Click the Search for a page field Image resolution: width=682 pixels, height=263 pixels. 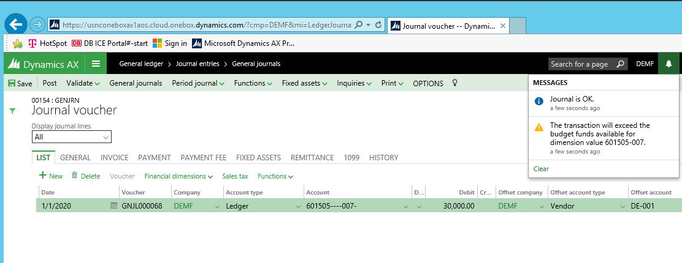pos(583,64)
